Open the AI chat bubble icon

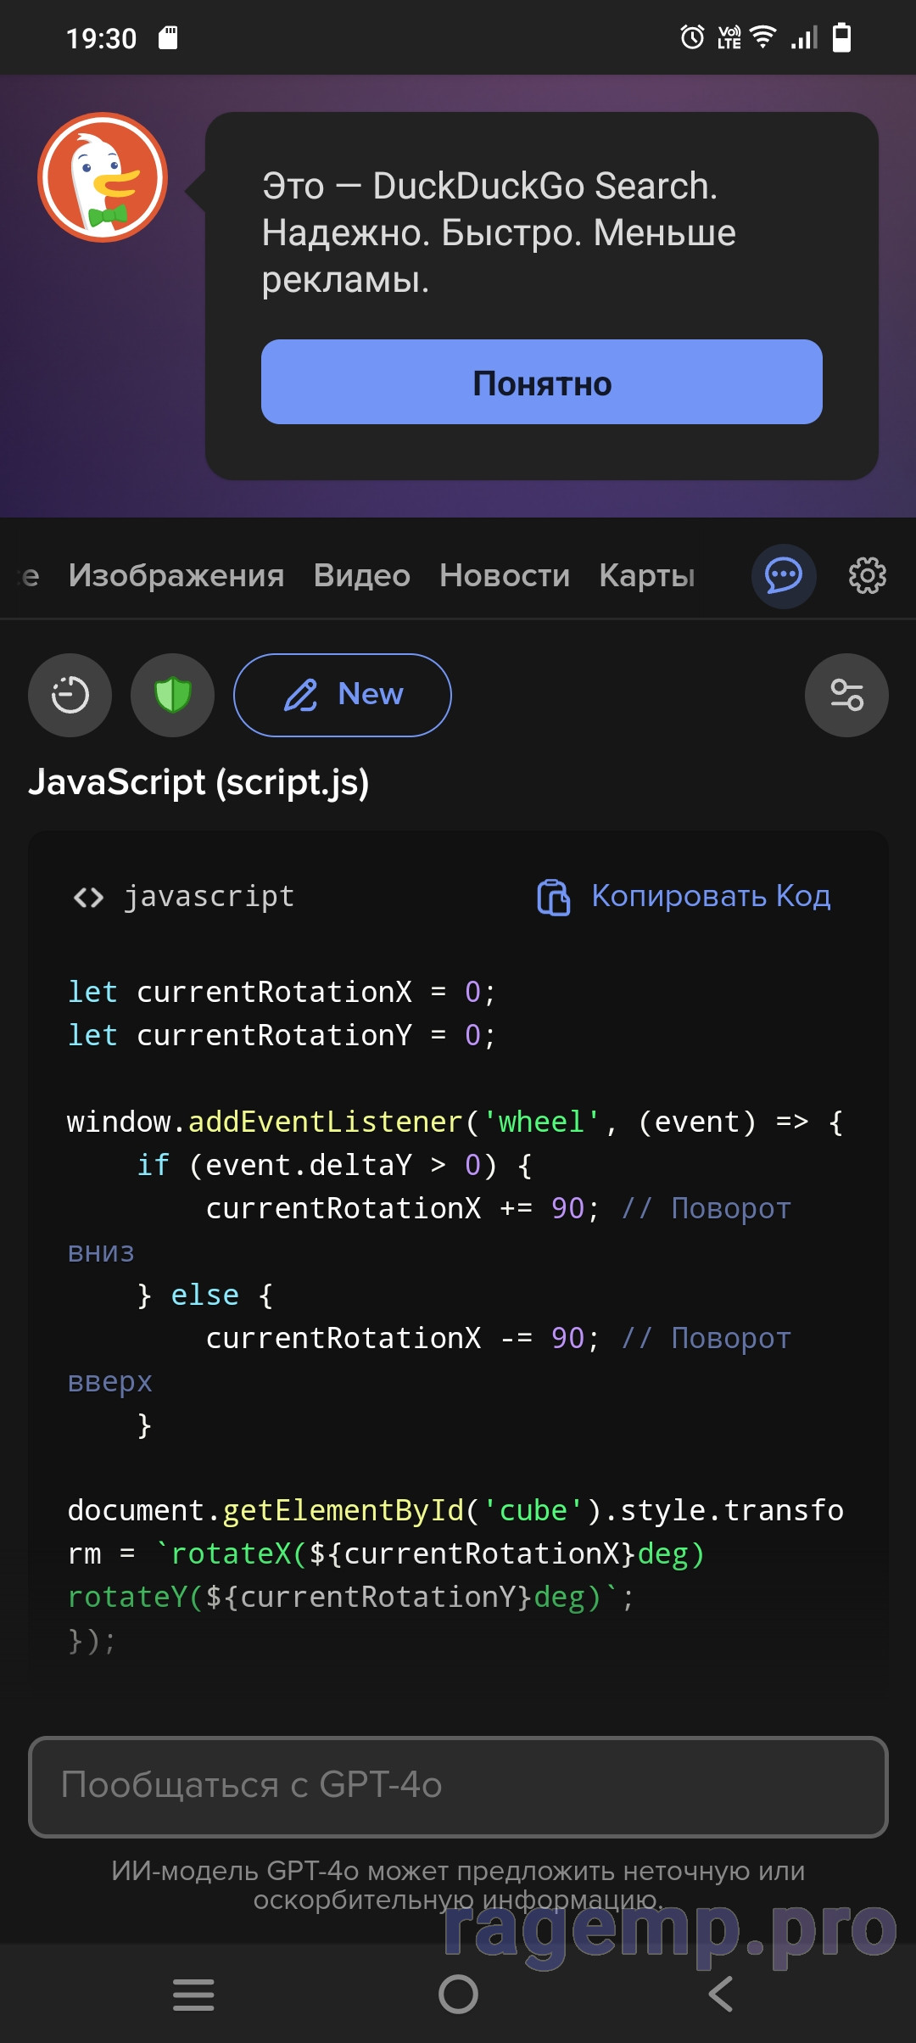pos(784,576)
